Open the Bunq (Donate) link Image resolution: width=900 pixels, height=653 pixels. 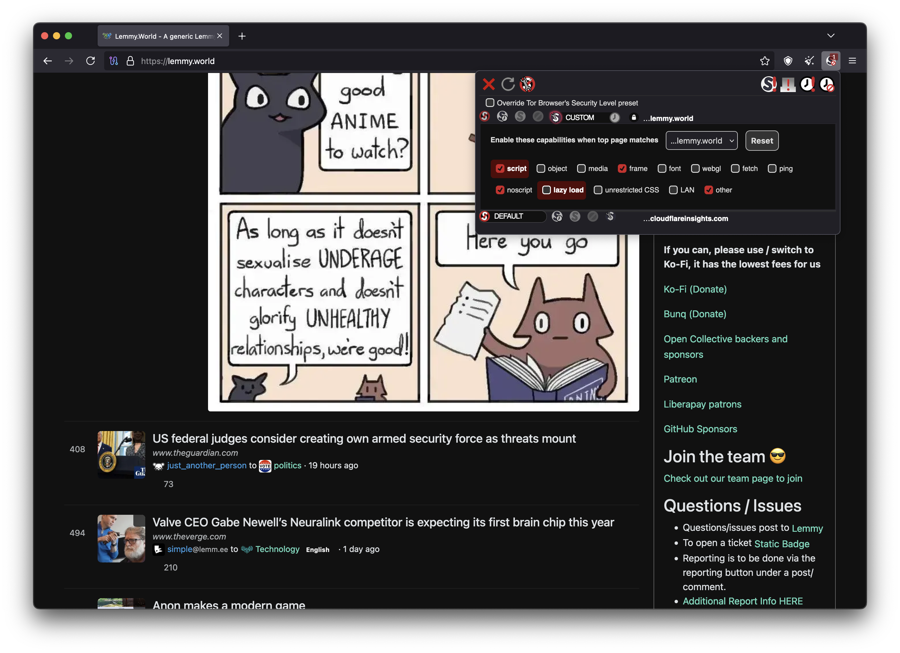point(695,314)
